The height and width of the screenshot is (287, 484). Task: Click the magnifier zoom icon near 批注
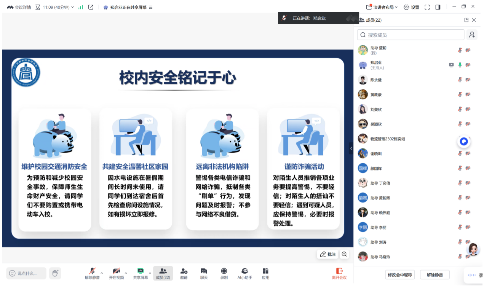coord(344,254)
